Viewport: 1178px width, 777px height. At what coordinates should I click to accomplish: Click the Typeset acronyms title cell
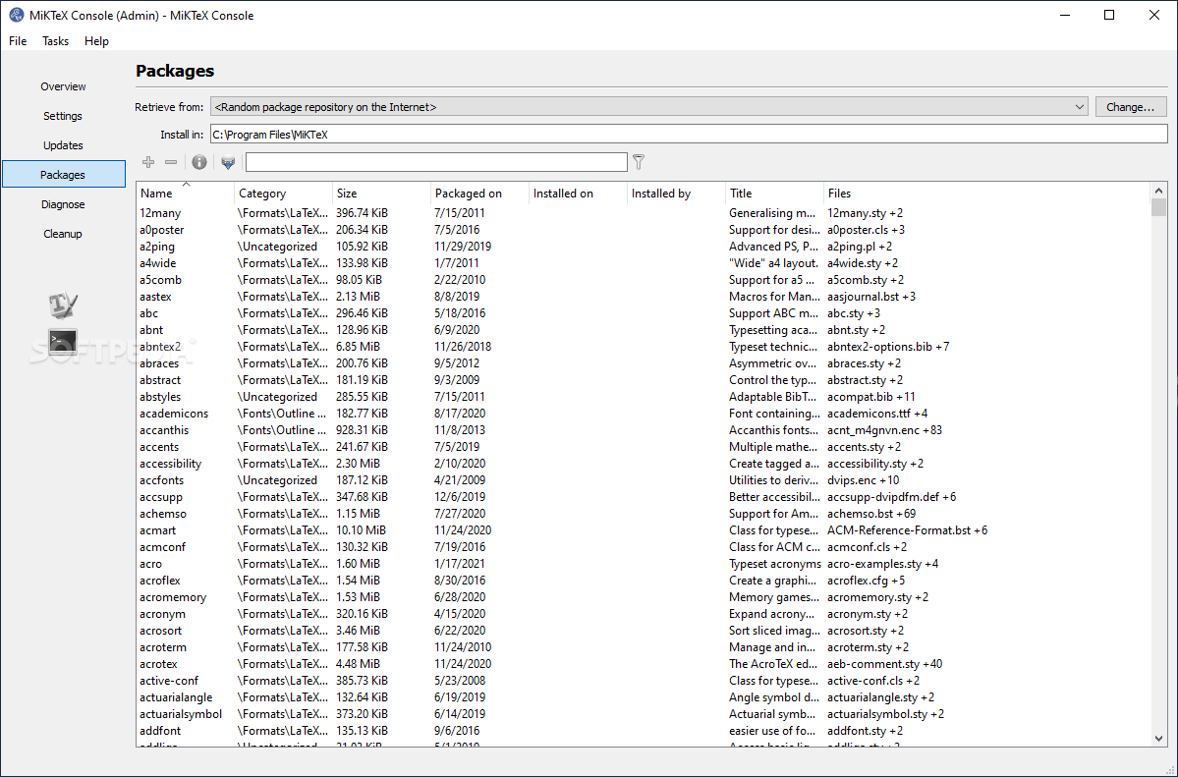[775, 564]
